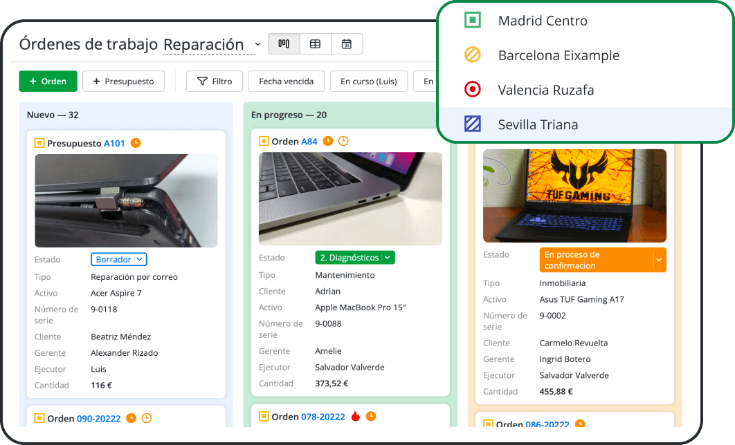This screenshot has width=735, height=445.
Task: Open Orden 078-20222 link
Action: point(323,417)
